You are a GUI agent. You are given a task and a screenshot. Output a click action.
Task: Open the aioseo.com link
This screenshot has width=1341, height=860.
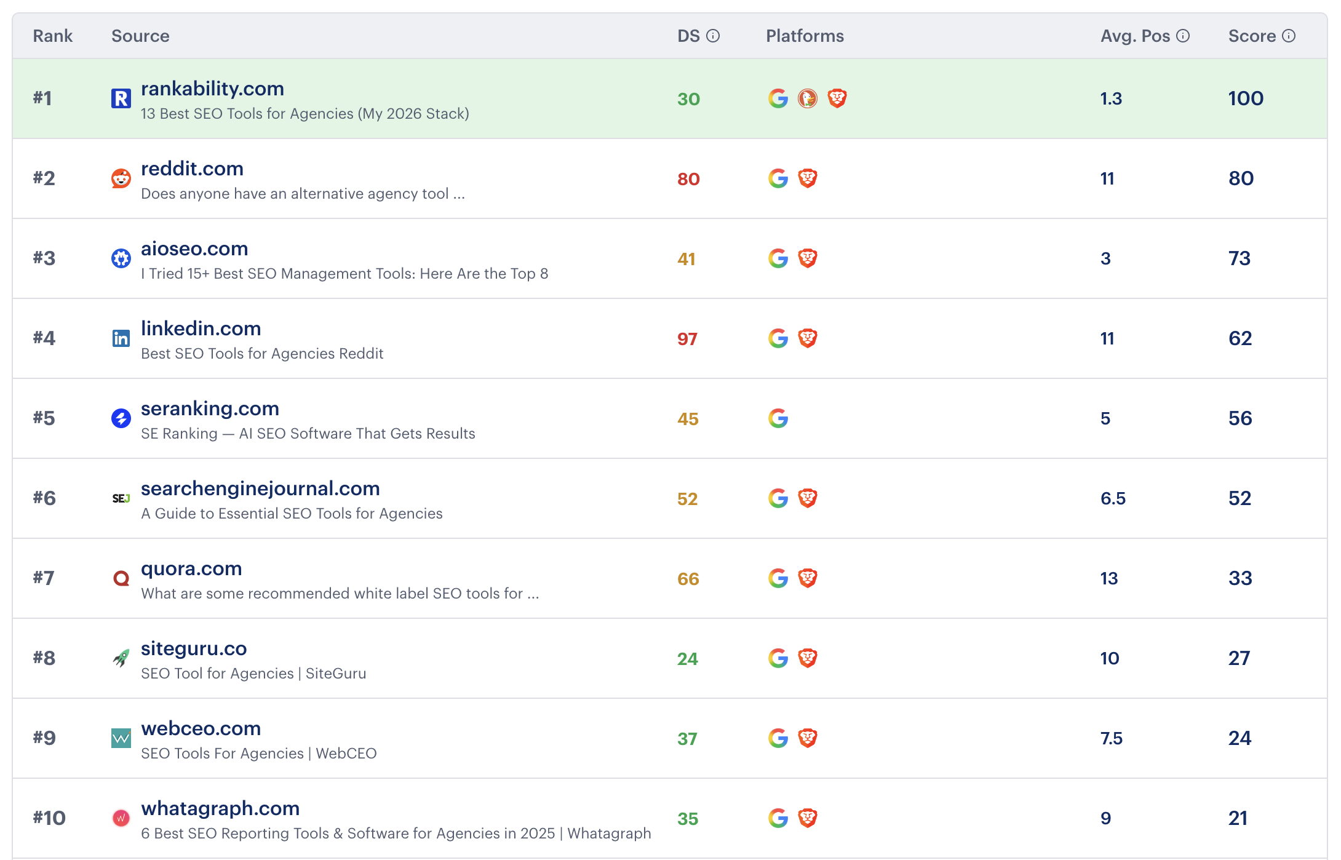pyautogui.click(x=194, y=249)
